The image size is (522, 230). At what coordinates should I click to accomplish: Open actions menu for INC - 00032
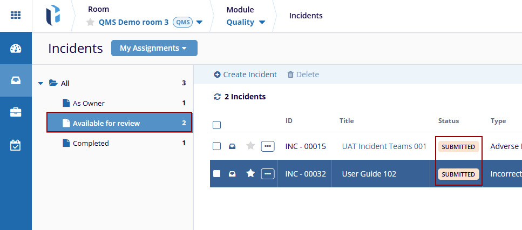point(268,174)
